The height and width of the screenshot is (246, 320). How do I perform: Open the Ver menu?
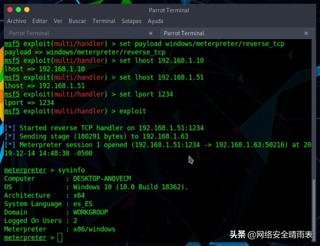[x=58, y=21]
